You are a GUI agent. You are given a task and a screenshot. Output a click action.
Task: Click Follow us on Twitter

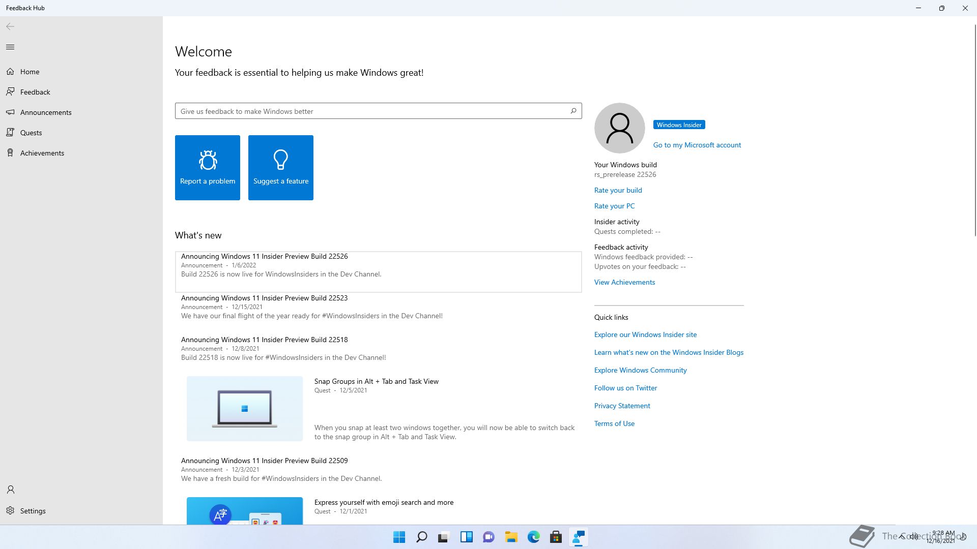(x=625, y=388)
